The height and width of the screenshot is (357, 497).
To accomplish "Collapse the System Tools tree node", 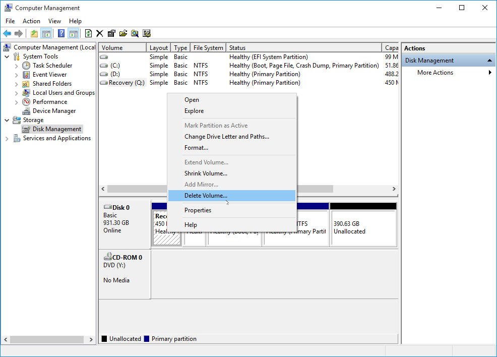I will (7, 56).
